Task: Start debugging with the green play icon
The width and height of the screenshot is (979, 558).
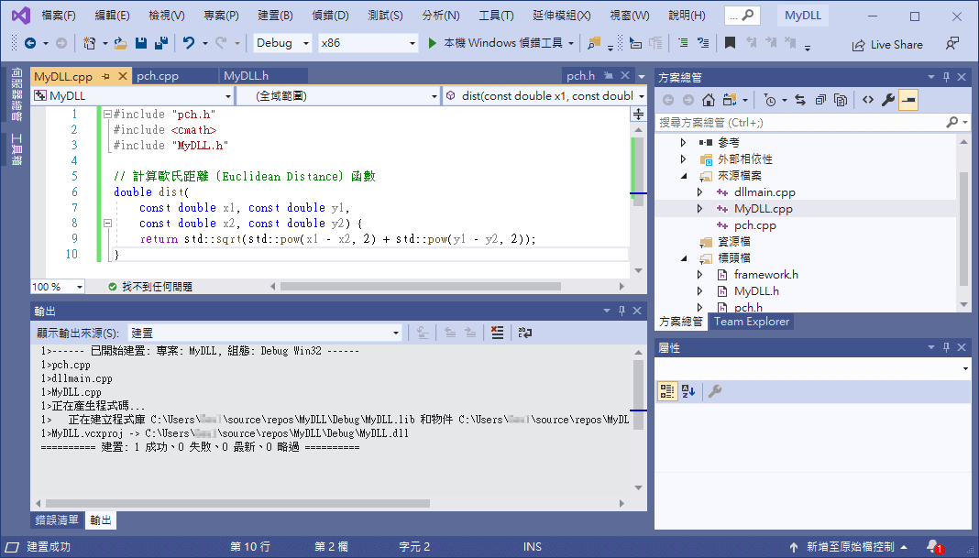Action: [x=432, y=43]
